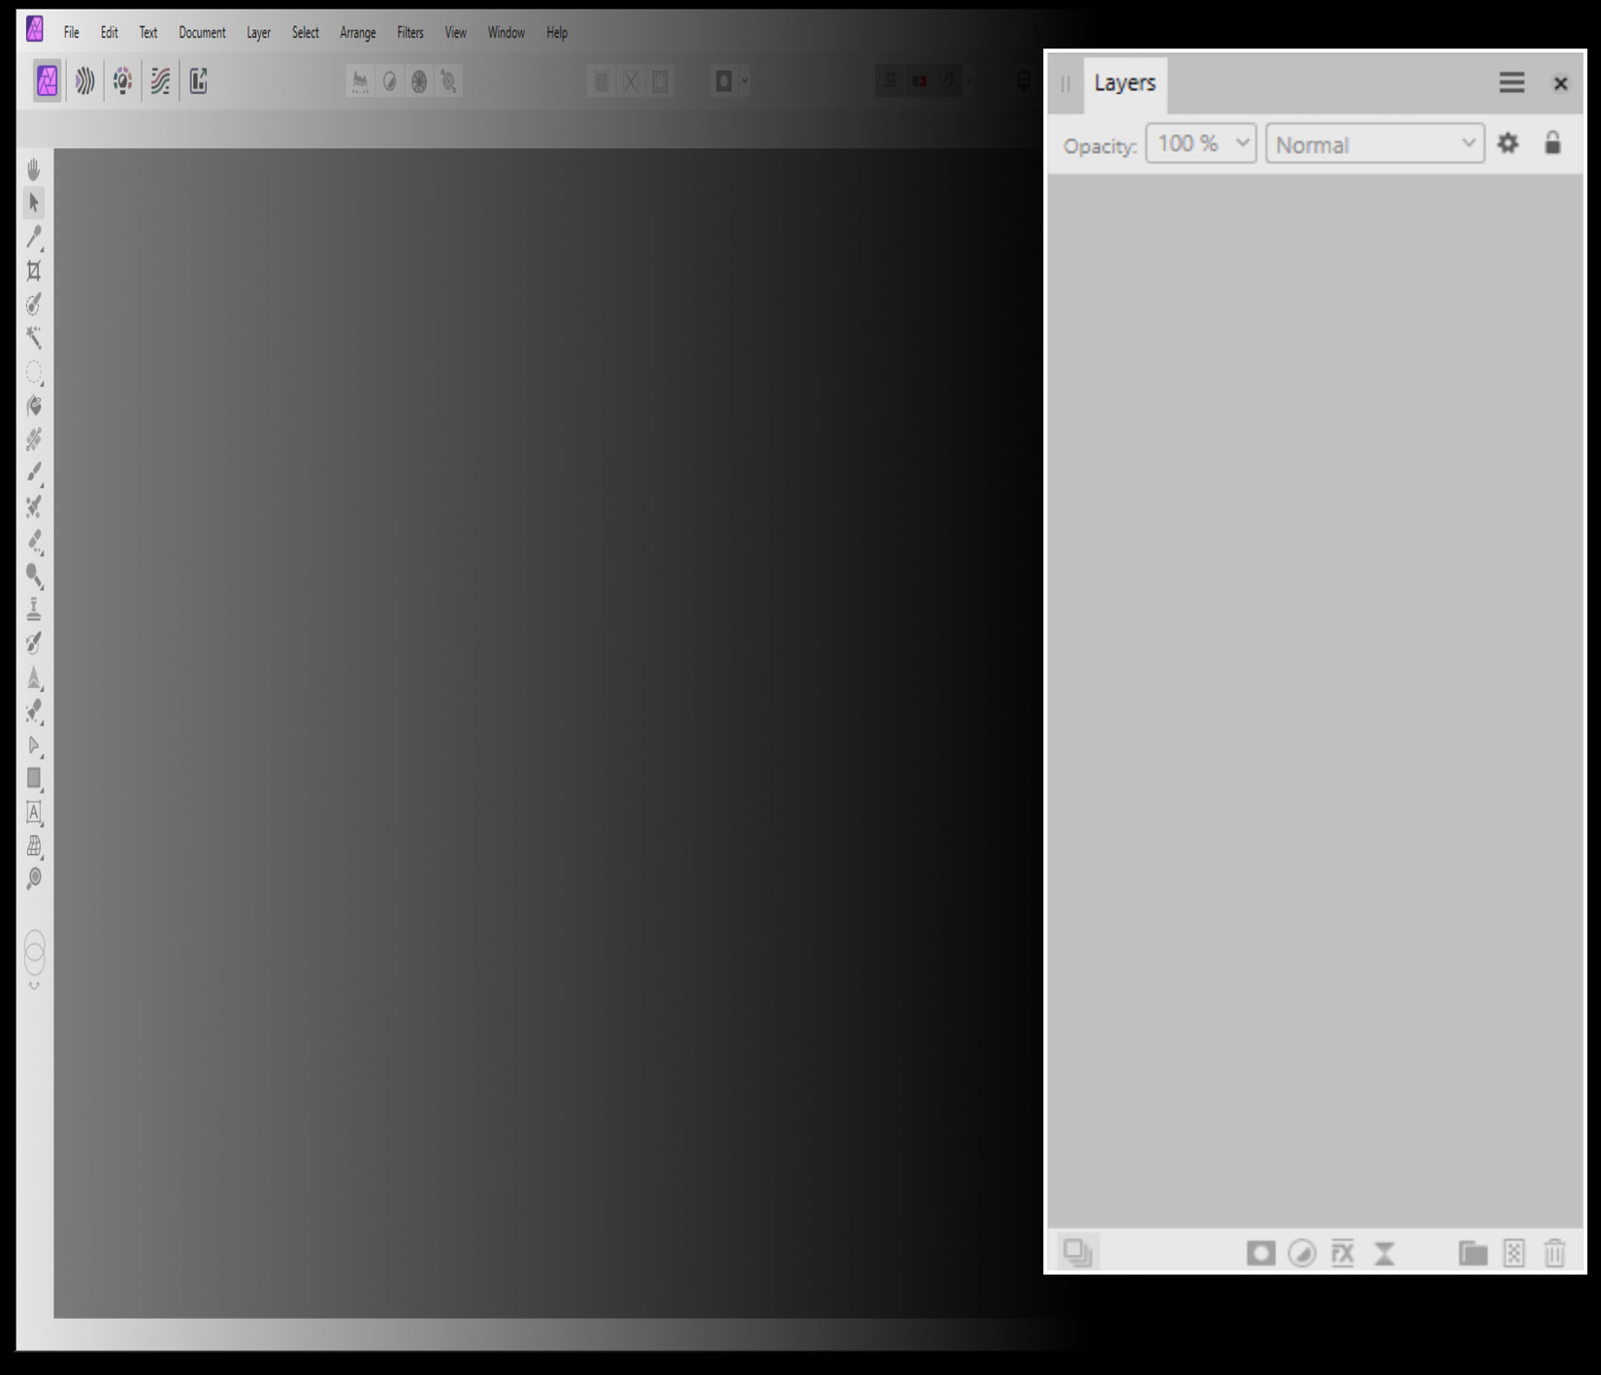The image size is (1601, 1375).
Task: Select the Paint Brush tool
Action: (34, 474)
